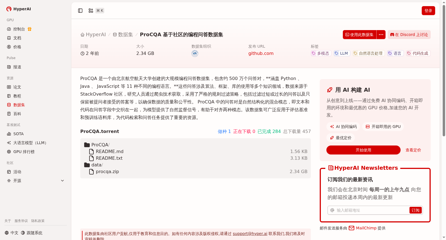Image resolution: width=446 pixels, height=240 pixels.
Task: Go to HyperAI breadcrumb home
Action: (93, 35)
